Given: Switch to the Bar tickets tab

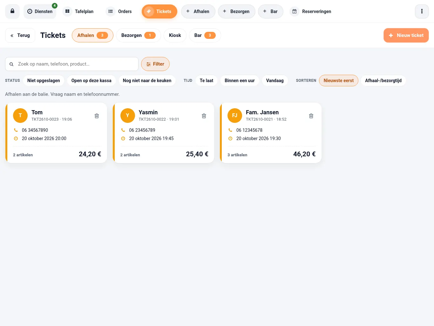Looking at the screenshot, I should pos(205,35).
